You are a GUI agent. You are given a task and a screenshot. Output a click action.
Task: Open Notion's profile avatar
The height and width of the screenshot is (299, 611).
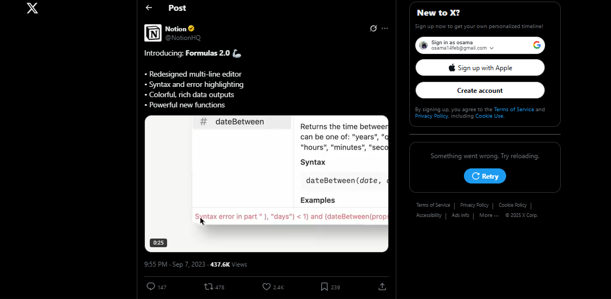point(152,33)
